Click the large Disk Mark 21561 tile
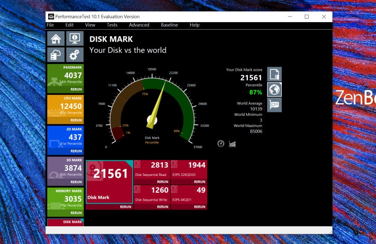Screen dimensions: 376x244 (109, 182)
